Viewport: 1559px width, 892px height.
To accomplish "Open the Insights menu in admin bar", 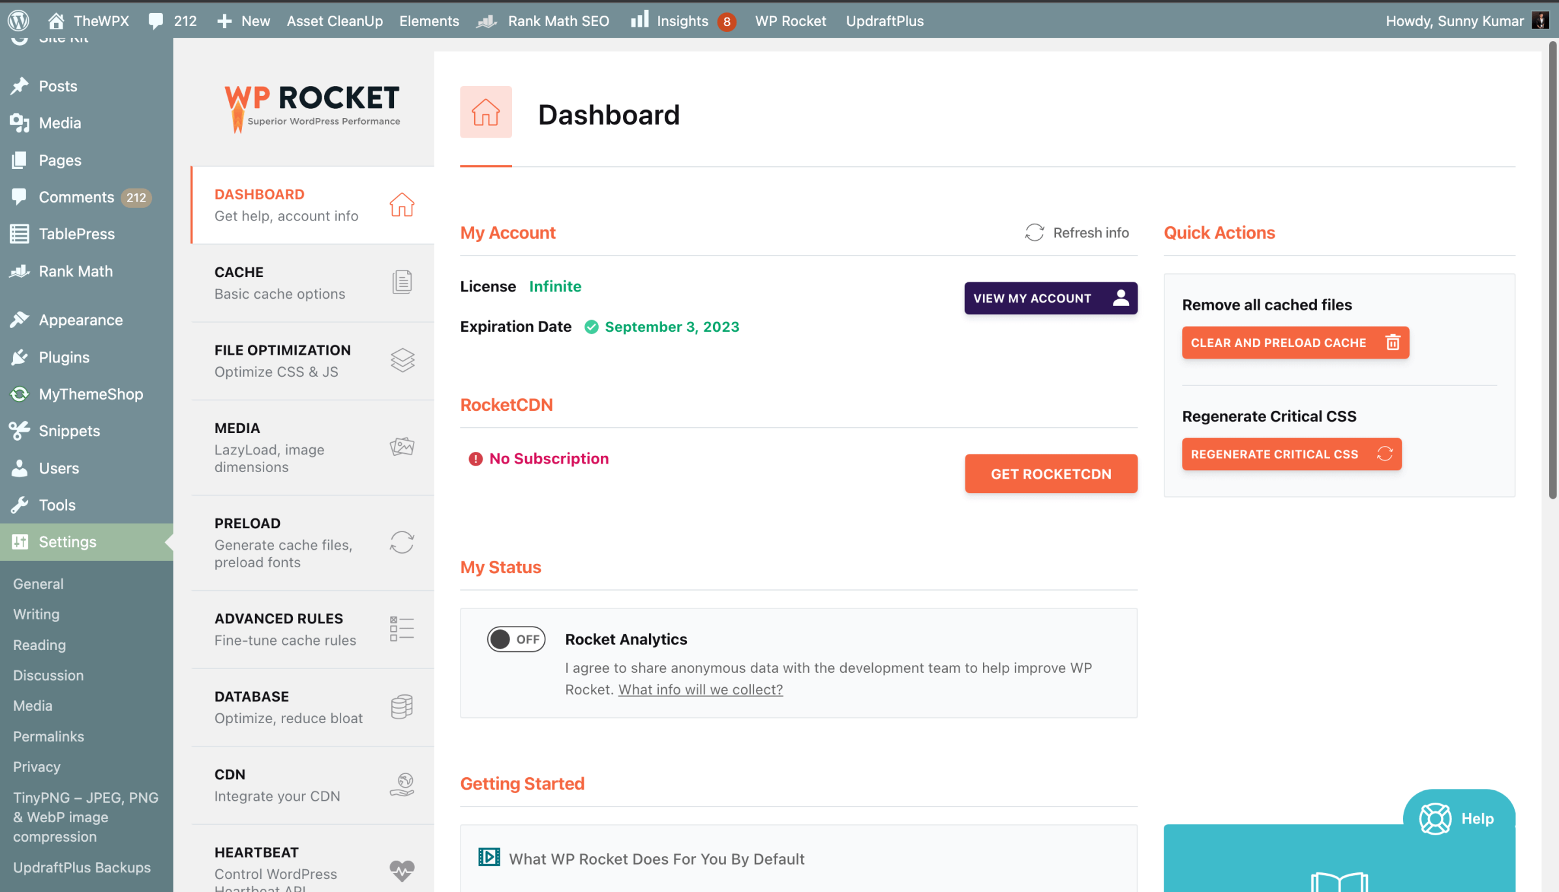I will (682, 20).
